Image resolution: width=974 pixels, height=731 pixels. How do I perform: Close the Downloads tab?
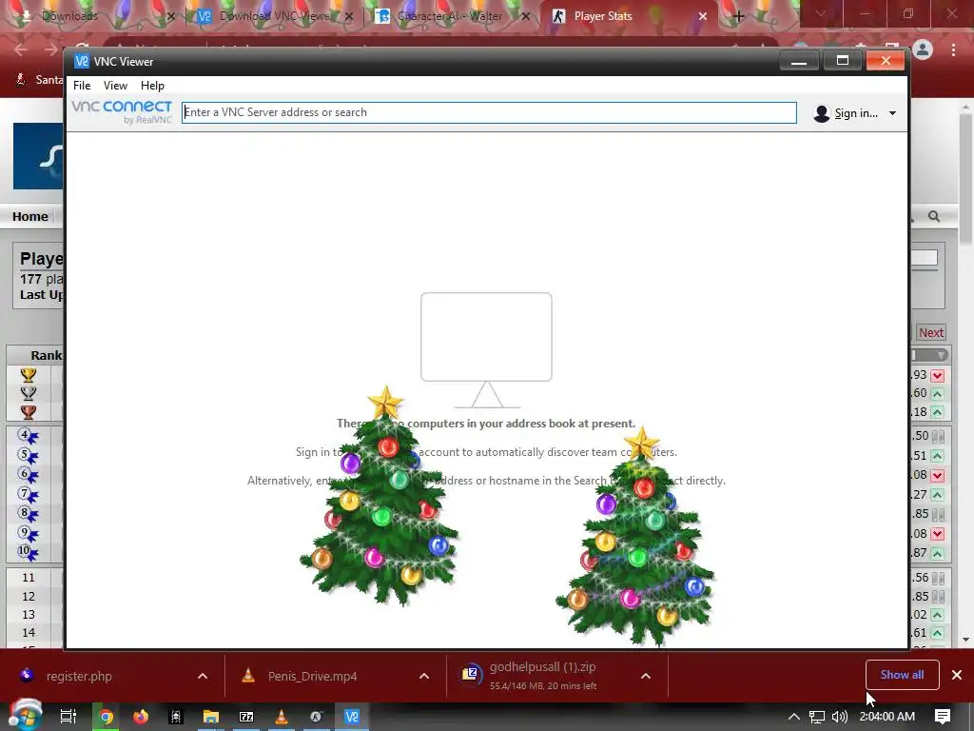pos(171,16)
